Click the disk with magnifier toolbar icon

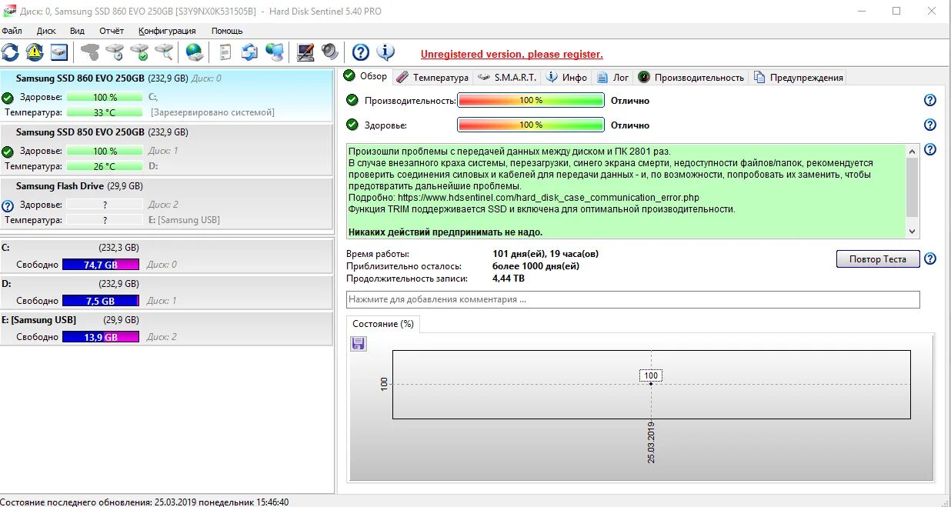tap(164, 52)
